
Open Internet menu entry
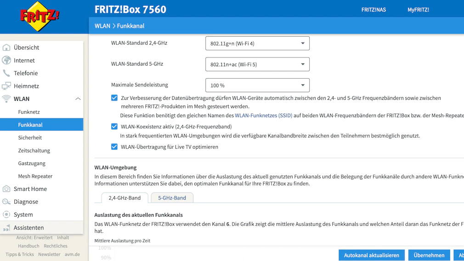click(24, 60)
